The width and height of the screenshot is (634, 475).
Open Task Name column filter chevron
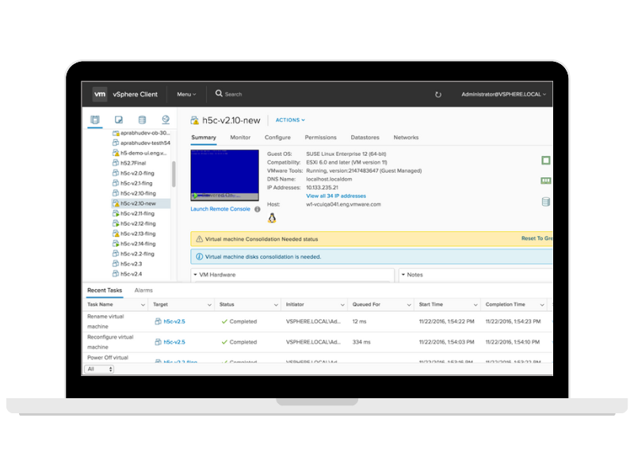coord(143,305)
